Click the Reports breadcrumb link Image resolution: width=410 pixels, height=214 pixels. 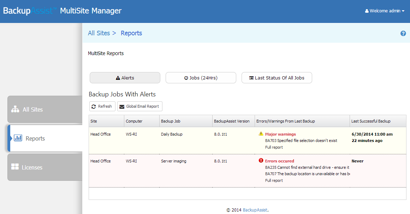[131, 33]
